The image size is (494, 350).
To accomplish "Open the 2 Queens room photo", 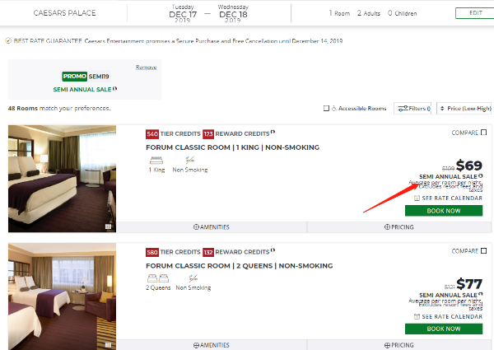I will 62,296.
